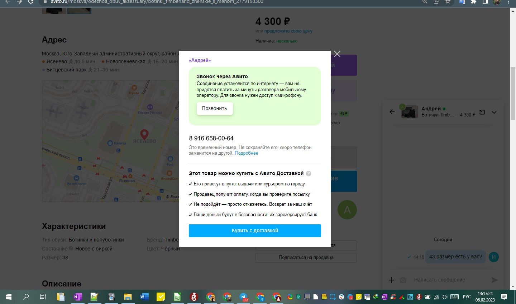The image size is (516, 304).
Task: Open OneNote from the taskbar
Action: (x=78, y=297)
